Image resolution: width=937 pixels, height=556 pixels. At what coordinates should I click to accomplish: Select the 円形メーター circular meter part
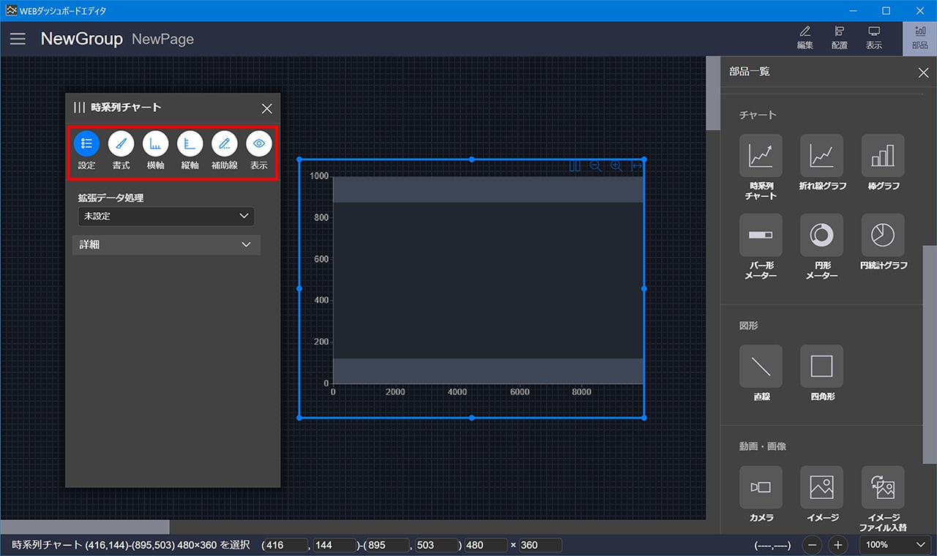[821, 235]
